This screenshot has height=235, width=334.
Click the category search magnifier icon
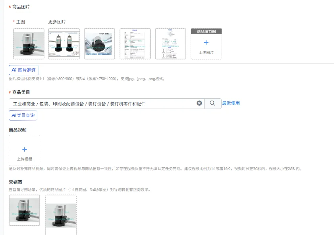(212, 103)
